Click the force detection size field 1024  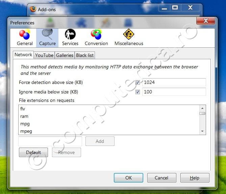174,82
